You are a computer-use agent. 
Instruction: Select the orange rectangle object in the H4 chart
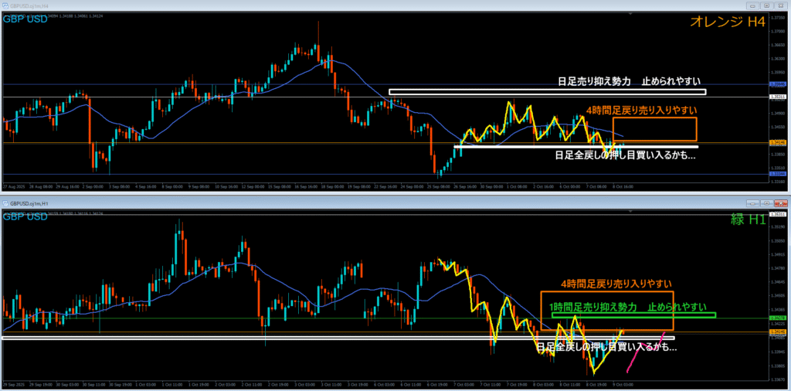click(x=655, y=129)
